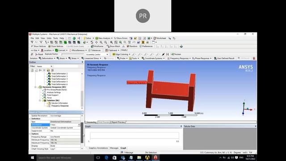286x161 pixels.
Task: Click User Defined Result
Action: [224, 58]
